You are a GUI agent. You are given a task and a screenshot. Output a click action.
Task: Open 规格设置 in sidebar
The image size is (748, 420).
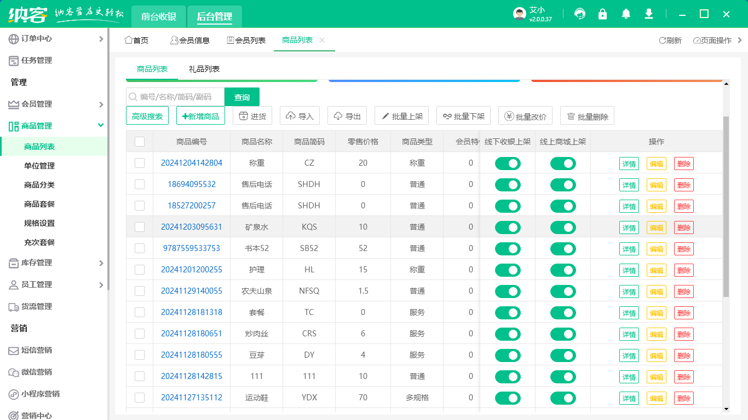point(39,223)
